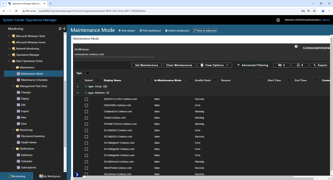Click the Signout link
This screenshot has height=180, width=333.
click(x=326, y=20)
